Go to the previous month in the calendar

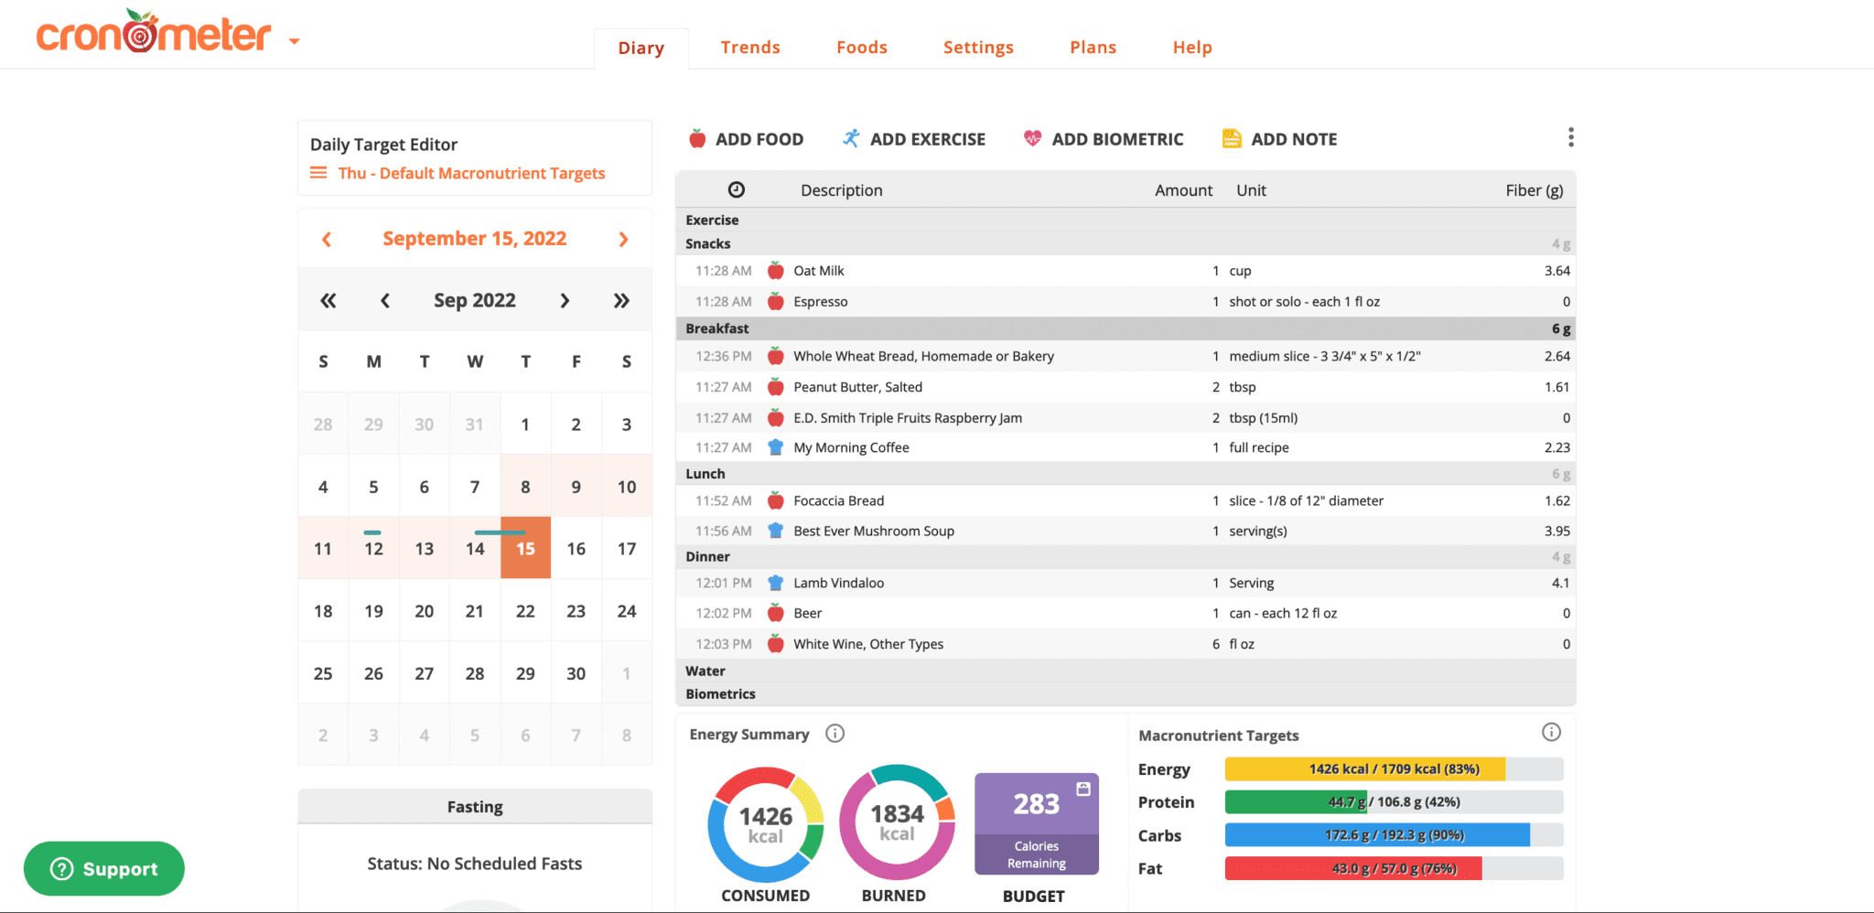click(385, 301)
